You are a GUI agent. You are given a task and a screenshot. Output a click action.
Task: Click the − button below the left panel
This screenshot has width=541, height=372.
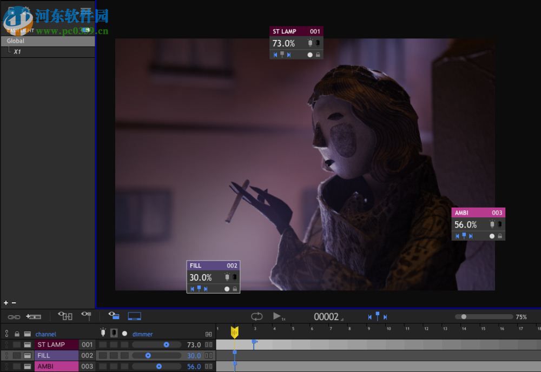tap(13, 303)
